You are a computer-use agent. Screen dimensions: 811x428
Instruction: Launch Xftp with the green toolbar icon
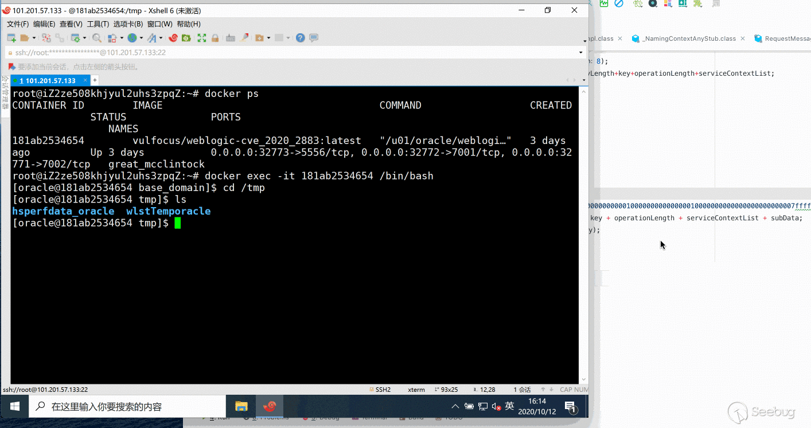tap(186, 38)
